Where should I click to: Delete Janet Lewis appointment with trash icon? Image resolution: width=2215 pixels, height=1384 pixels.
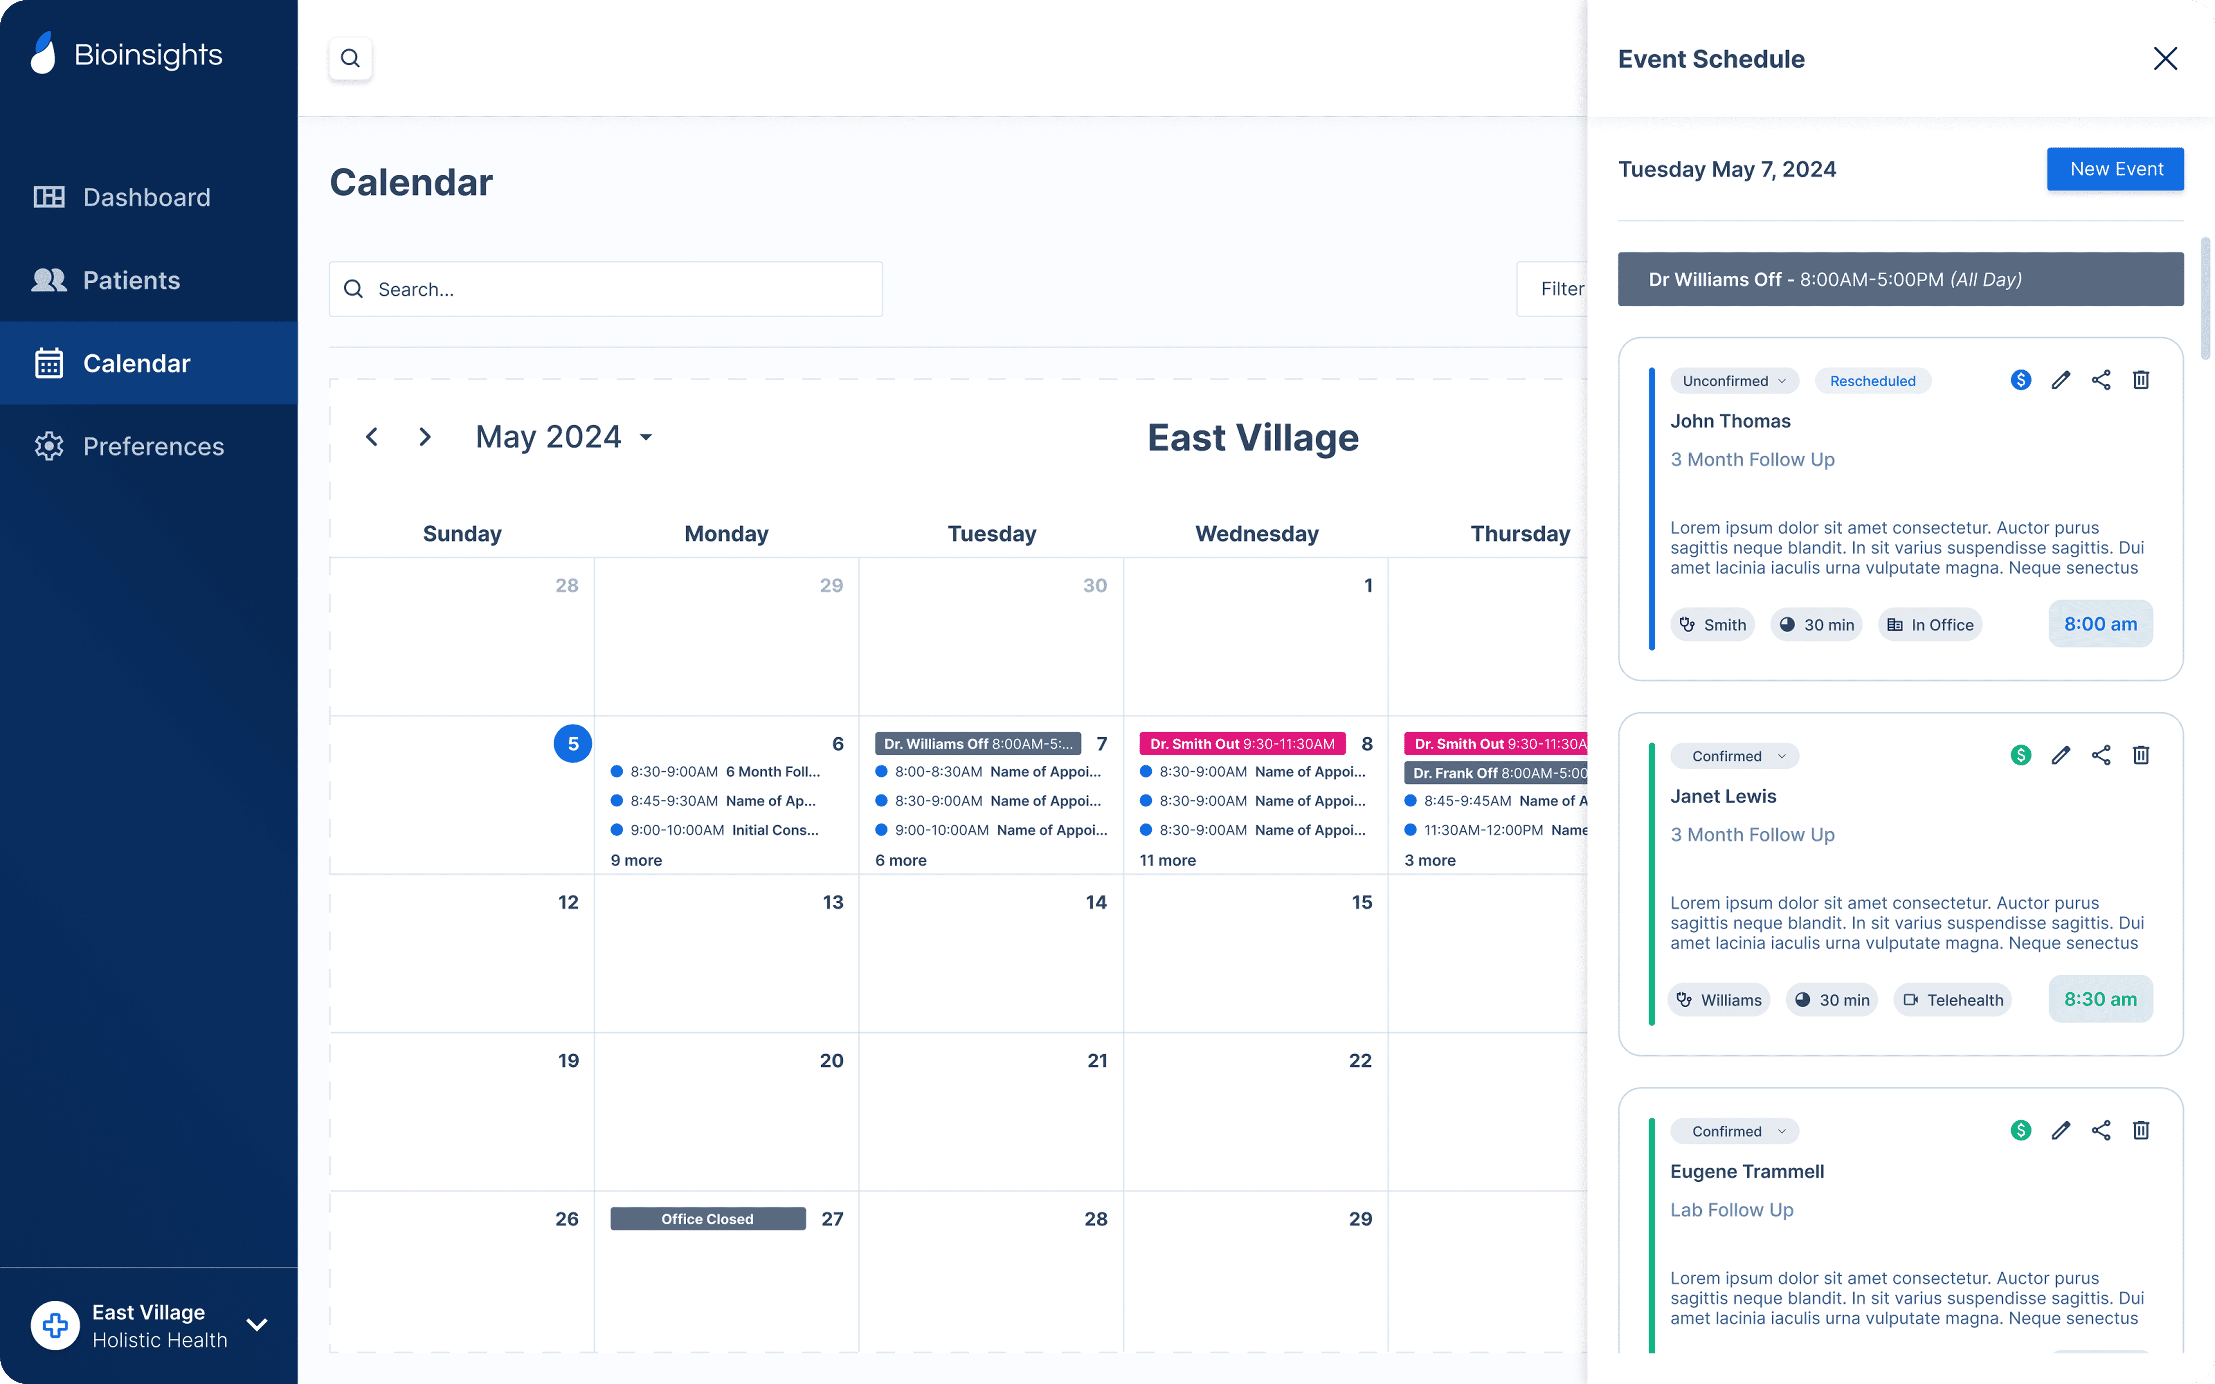(2141, 755)
